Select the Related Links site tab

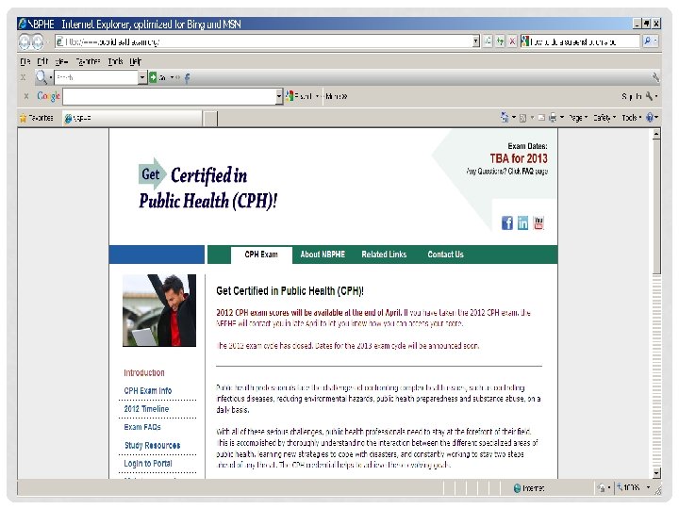click(384, 254)
